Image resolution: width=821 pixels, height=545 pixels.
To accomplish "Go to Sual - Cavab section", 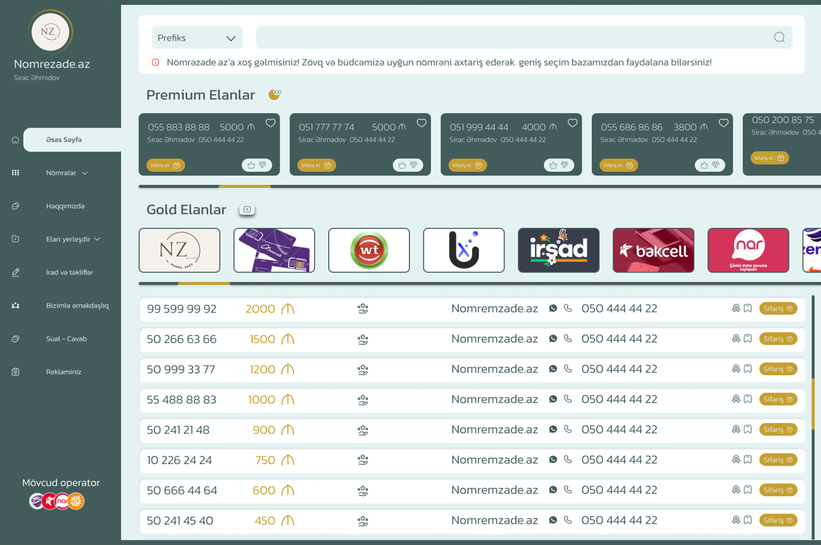I will tap(66, 338).
